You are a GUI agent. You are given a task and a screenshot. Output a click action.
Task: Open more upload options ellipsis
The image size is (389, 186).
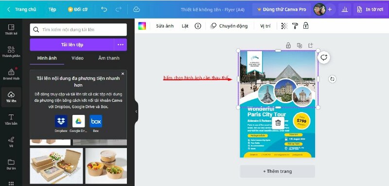coord(121,45)
